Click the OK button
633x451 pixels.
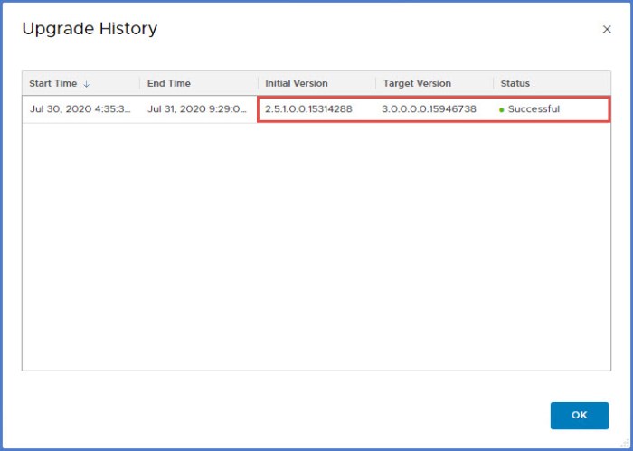pyautogui.click(x=580, y=416)
